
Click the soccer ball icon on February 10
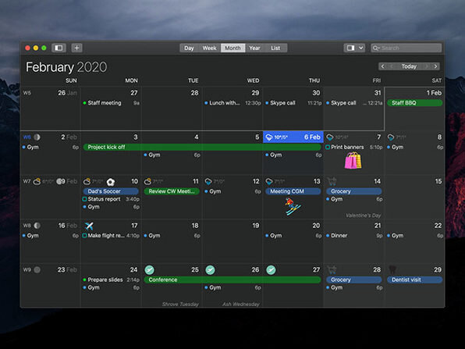(x=111, y=182)
